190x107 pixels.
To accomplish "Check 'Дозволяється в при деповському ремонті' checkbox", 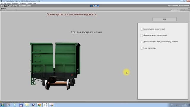I will (141, 42).
